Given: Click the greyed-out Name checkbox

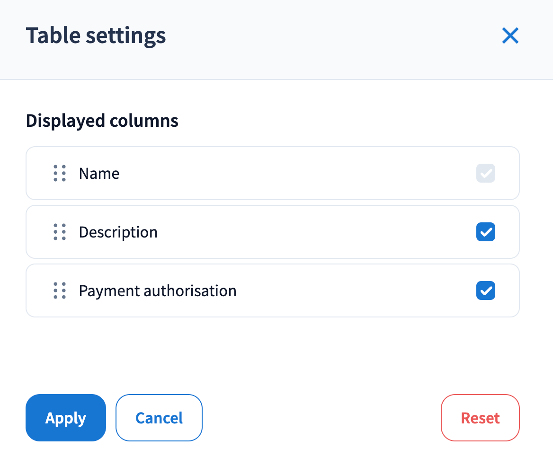Looking at the screenshot, I should coord(485,174).
